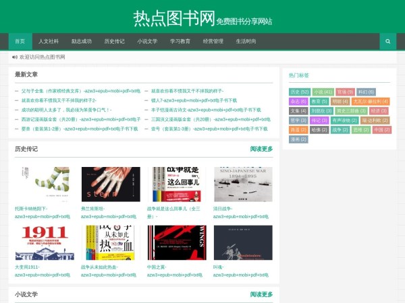Select the 漫画 (2) tag
The height and width of the screenshot is (303, 405).
coord(298,139)
